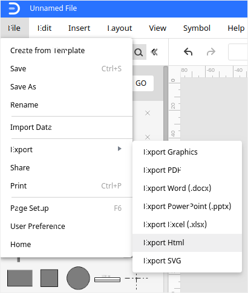Open the Insert menu
Viewport: 248px width, 293px height.
pyautogui.click(x=79, y=28)
